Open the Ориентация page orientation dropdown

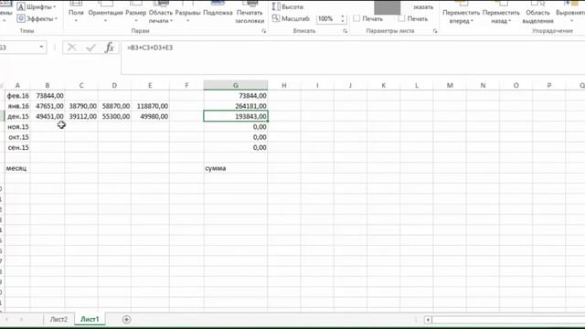click(105, 13)
